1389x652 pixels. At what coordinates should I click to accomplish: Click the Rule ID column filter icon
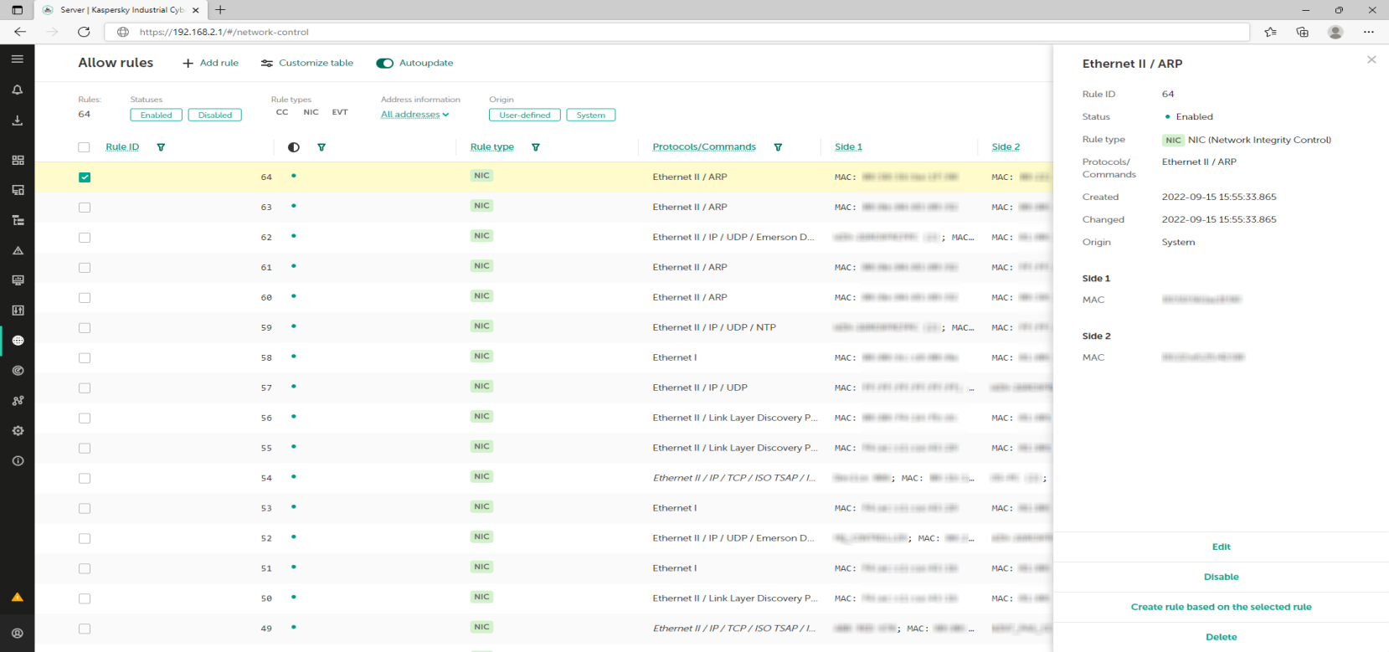pos(161,147)
